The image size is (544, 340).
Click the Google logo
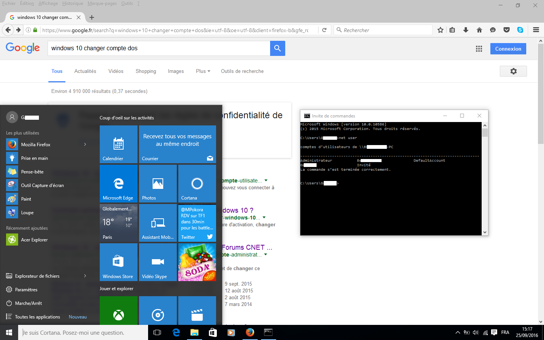pos(23,48)
